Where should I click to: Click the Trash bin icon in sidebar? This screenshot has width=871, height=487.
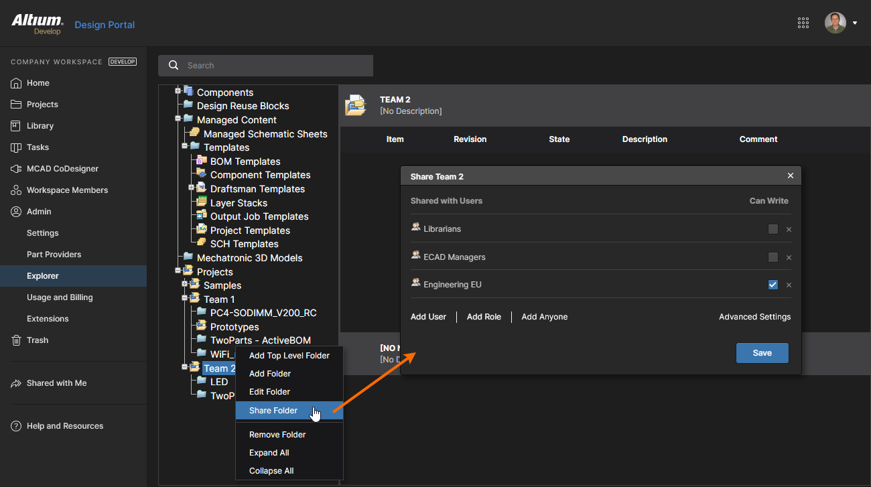(x=16, y=340)
